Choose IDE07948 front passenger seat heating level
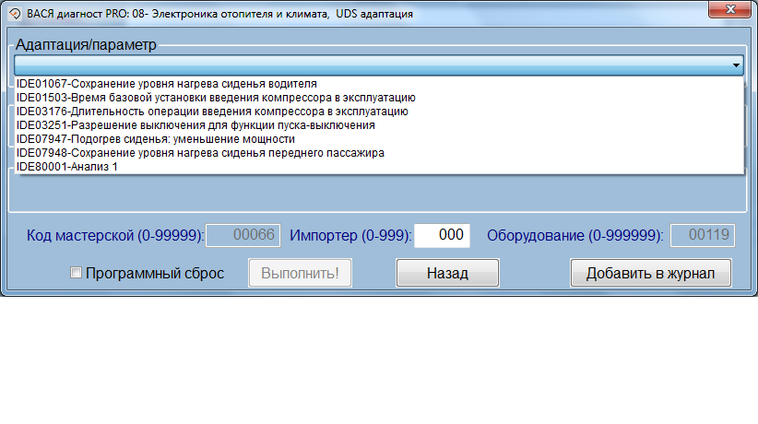 tap(200, 153)
